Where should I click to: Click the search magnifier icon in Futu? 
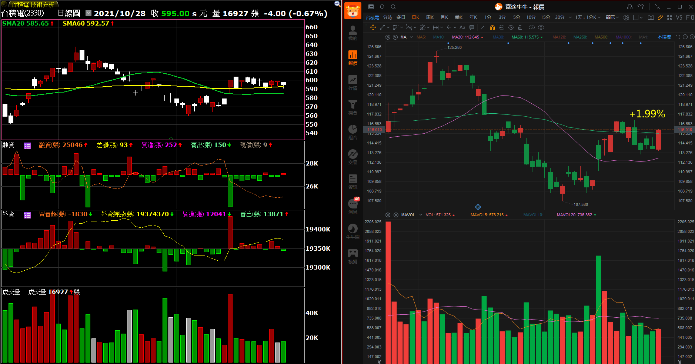(x=393, y=7)
